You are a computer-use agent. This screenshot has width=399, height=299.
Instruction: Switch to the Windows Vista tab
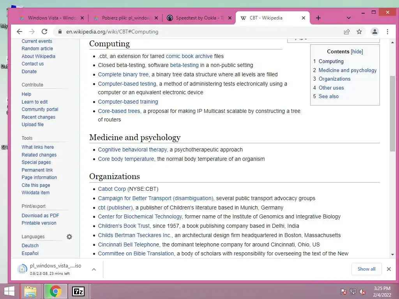tap(52, 18)
